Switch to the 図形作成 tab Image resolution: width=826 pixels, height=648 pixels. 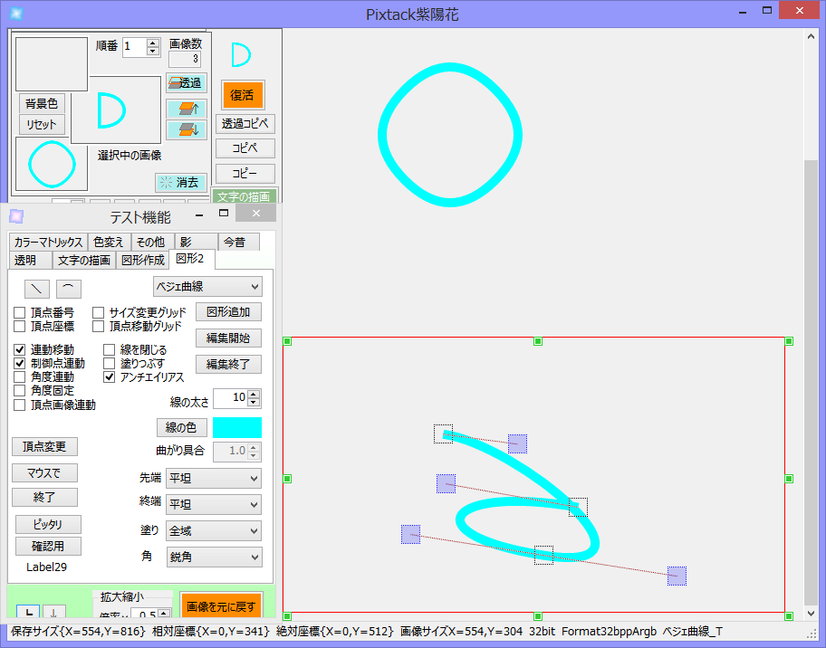[142, 259]
